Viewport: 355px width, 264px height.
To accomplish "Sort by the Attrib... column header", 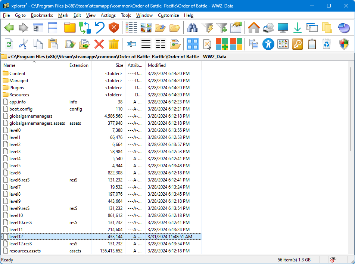I will [x=135, y=65].
